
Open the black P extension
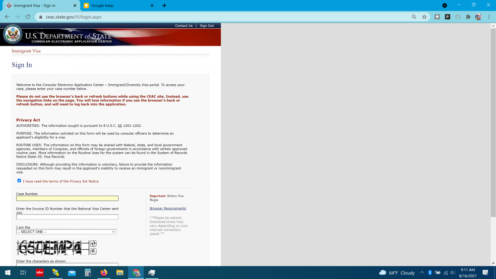[x=447, y=17]
